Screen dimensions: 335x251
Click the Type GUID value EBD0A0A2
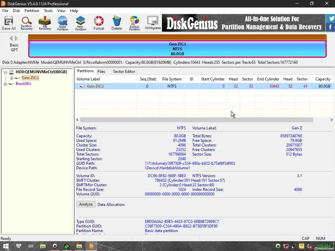(x=182, y=222)
